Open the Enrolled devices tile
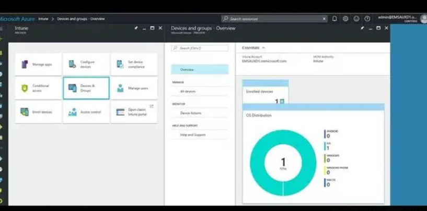This screenshot has height=211, width=427. [265, 92]
